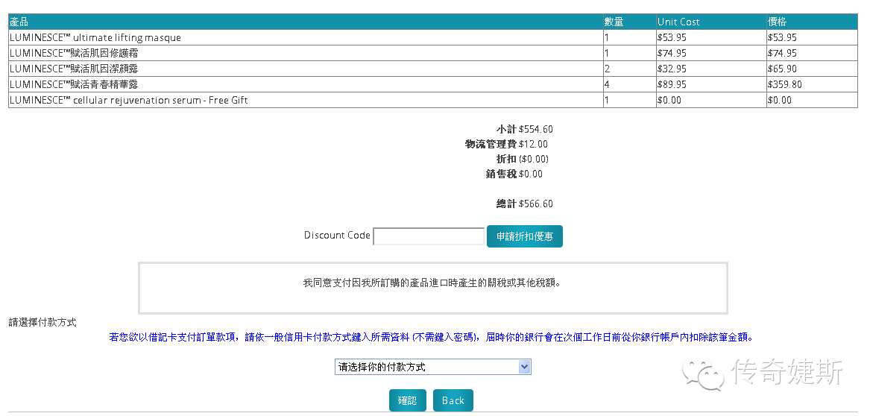The height and width of the screenshot is (416, 870).
Task: Click the 小計 $554.60 subtotal line
Action: coord(524,129)
